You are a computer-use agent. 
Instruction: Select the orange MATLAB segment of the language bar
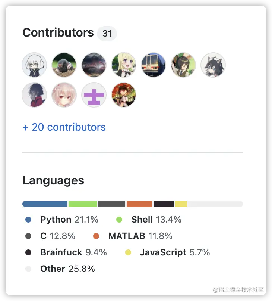click(139, 204)
